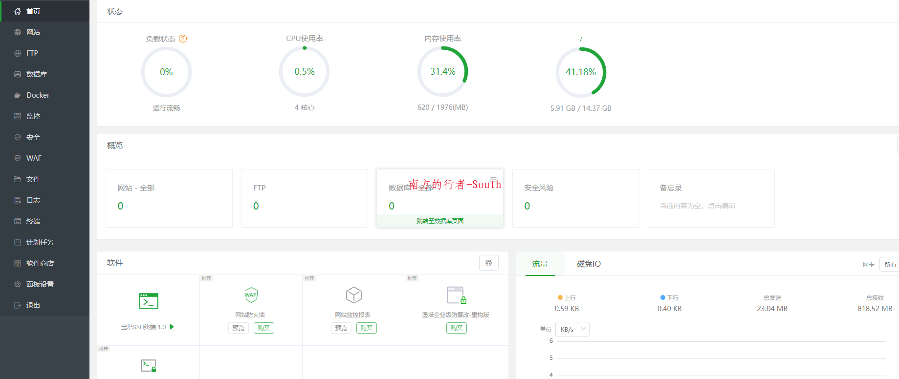Open the 宝塔SSH终端 app icon
Screen dimensions: 899x379
tap(149, 301)
